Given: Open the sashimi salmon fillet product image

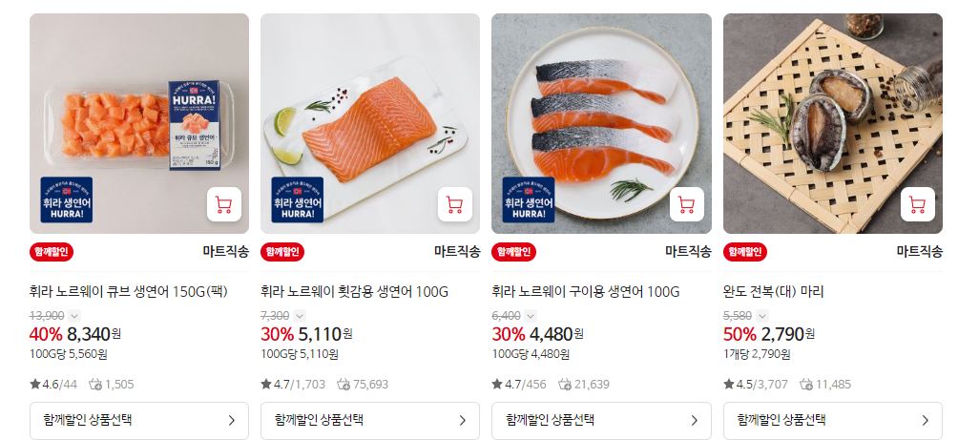Looking at the screenshot, I should tap(370, 123).
